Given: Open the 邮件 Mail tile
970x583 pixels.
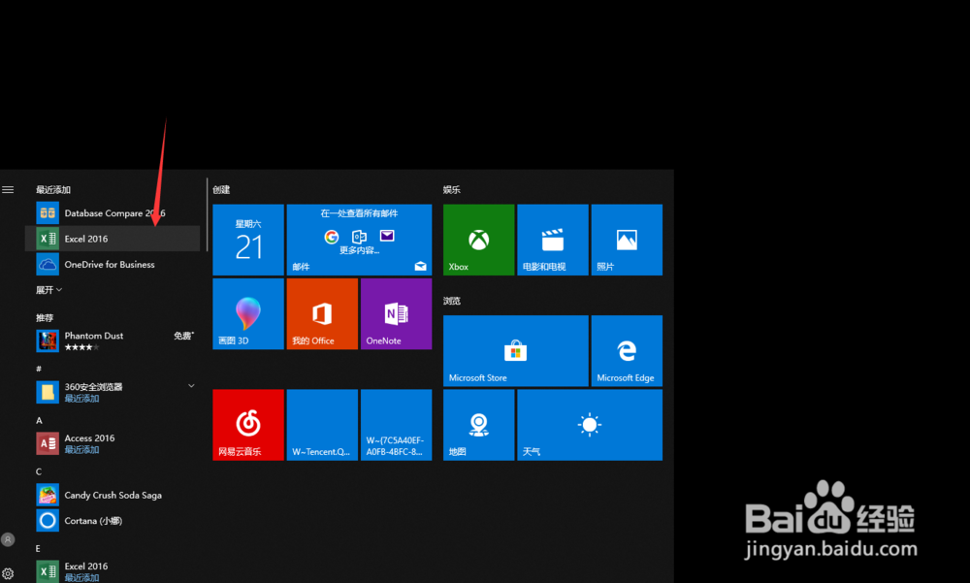Looking at the screenshot, I should click(360, 240).
